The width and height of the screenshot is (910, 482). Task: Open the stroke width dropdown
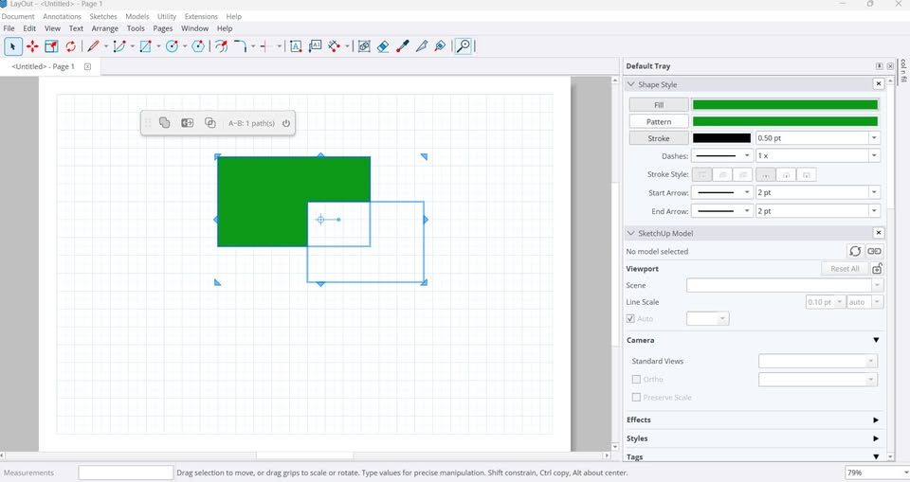pos(873,139)
